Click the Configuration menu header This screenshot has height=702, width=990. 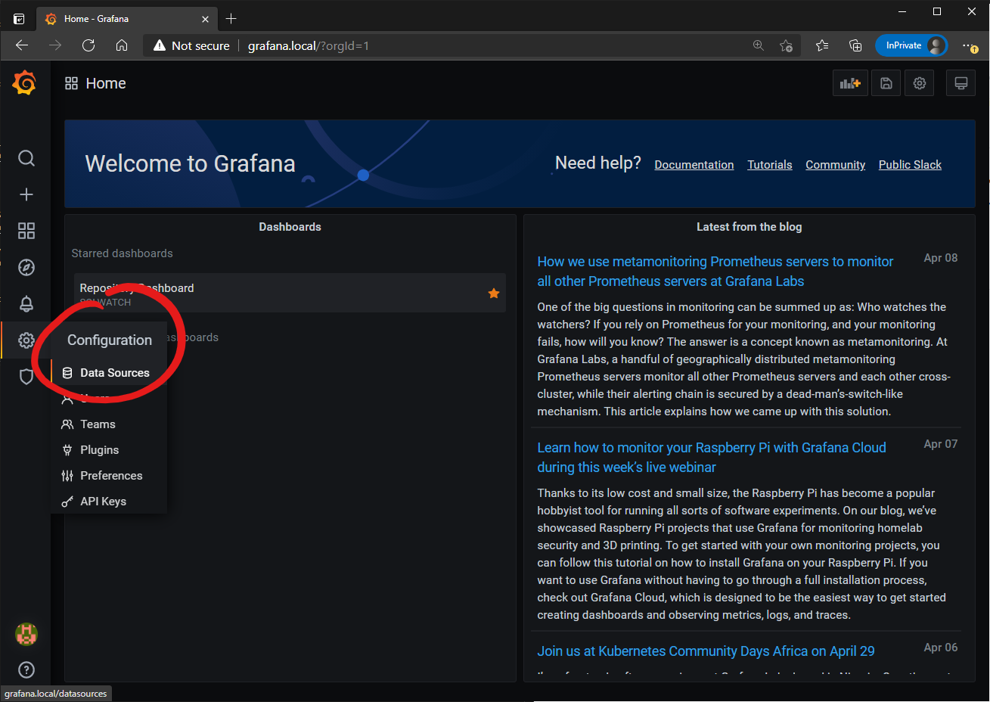[x=110, y=340]
